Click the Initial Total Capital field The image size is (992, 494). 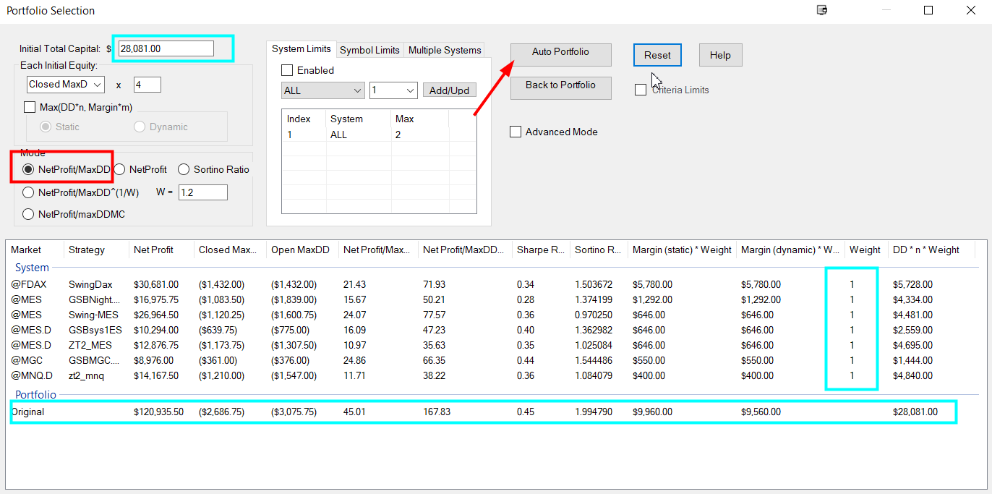tap(166, 48)
